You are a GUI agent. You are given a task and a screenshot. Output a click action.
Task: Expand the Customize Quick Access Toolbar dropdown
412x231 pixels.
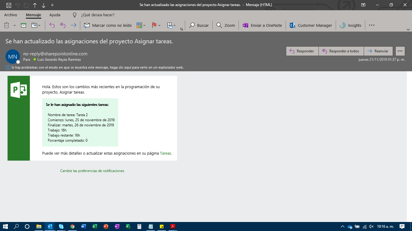(52, 5)
